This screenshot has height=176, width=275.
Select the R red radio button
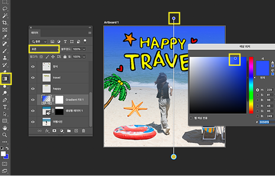[x=257, y=106]
